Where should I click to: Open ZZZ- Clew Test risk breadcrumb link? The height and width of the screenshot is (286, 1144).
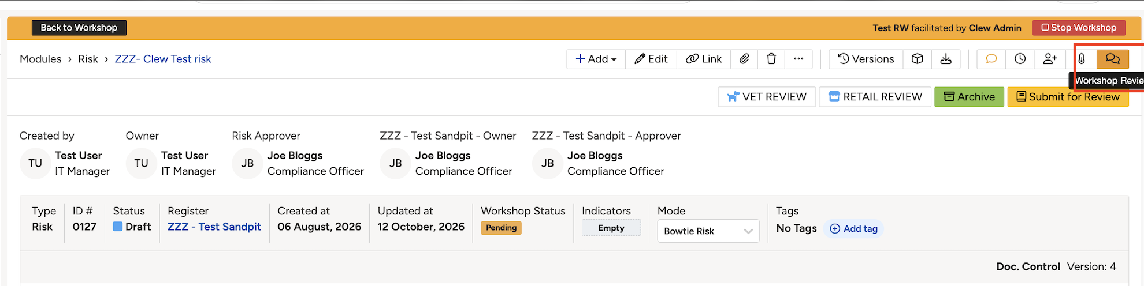pos(163,59)
